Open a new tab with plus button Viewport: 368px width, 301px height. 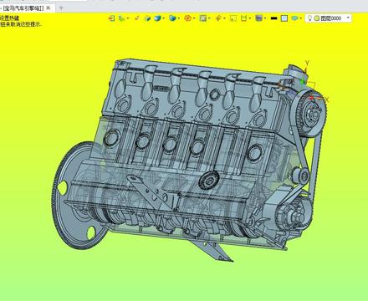point(61,8)
